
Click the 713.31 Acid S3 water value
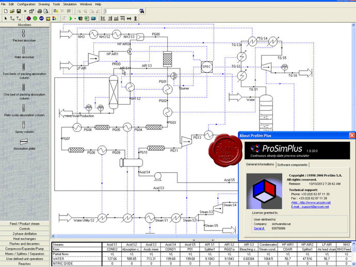point(151,259)
